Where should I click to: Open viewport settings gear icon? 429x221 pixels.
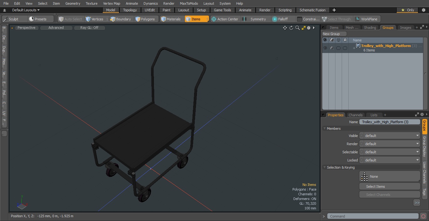click(309, 28)
